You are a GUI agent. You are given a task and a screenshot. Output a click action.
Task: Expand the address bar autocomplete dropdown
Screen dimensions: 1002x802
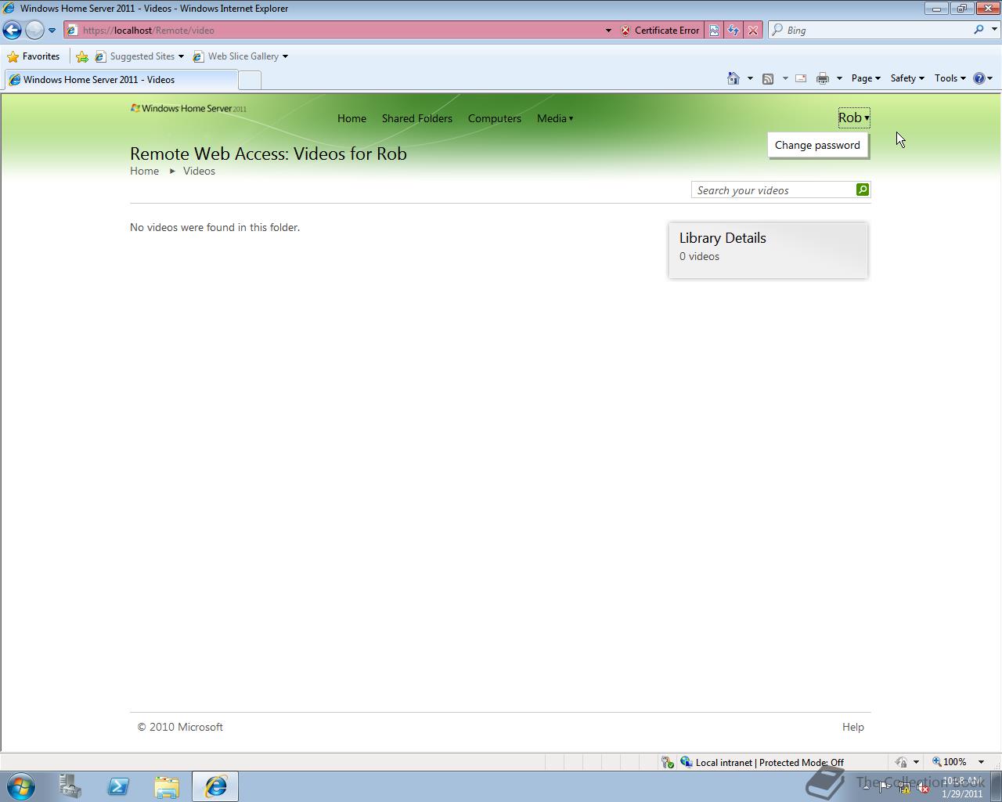pos(608,31)
